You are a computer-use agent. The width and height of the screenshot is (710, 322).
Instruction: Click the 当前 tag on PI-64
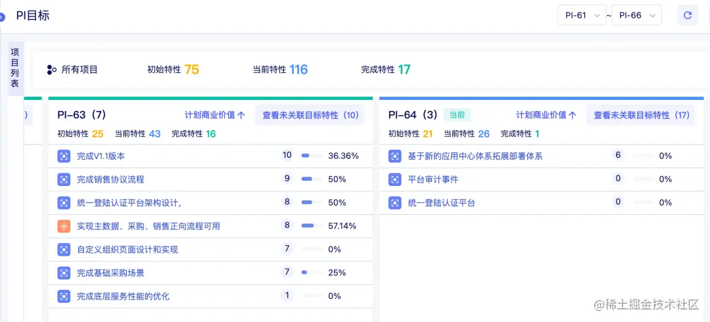[458, 115]
